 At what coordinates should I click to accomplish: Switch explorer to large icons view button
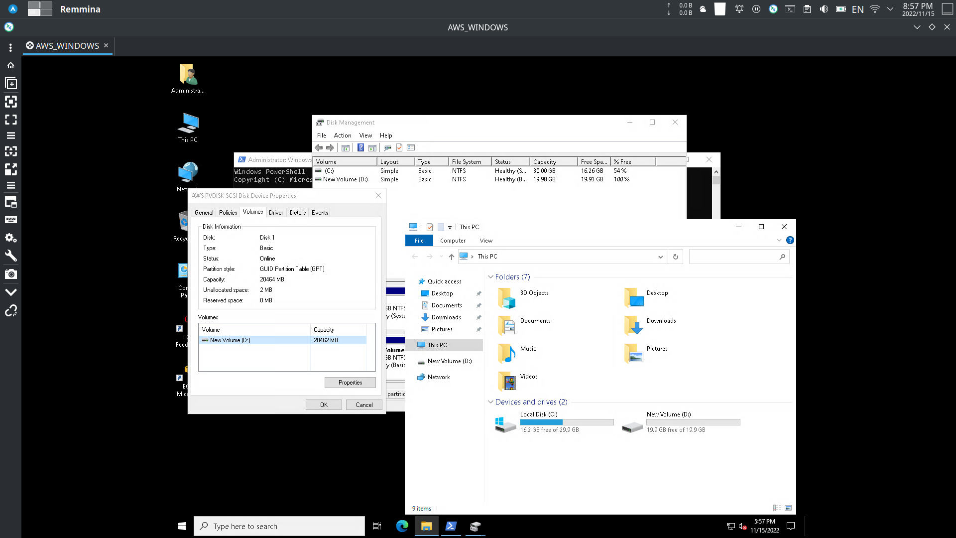pyautogui.click(x=788, y=508)
